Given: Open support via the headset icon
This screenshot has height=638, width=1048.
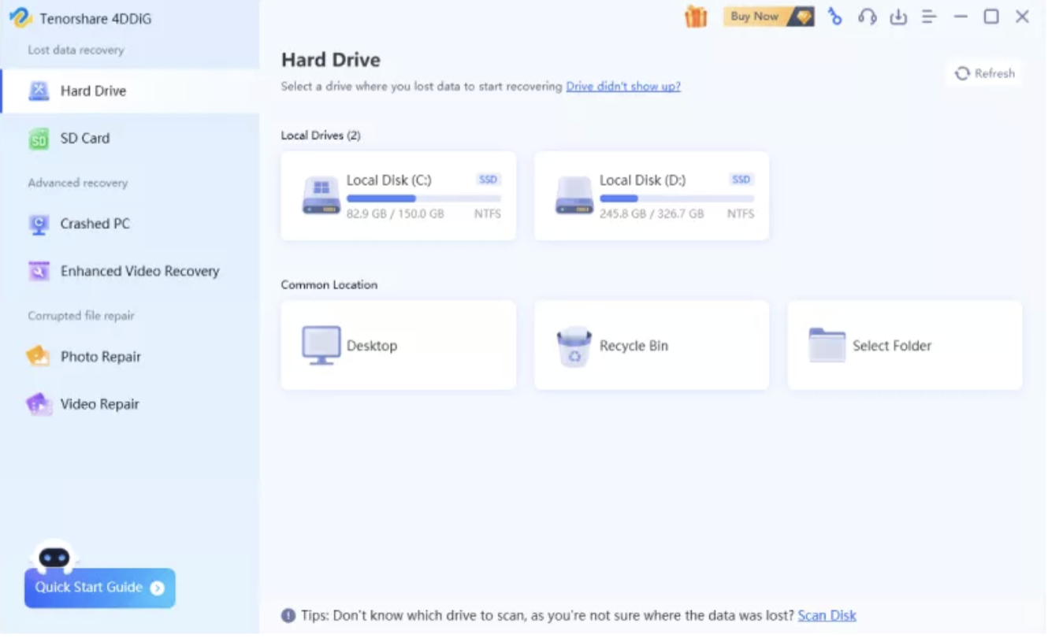Looking at the screenshot, I should 867,17.
